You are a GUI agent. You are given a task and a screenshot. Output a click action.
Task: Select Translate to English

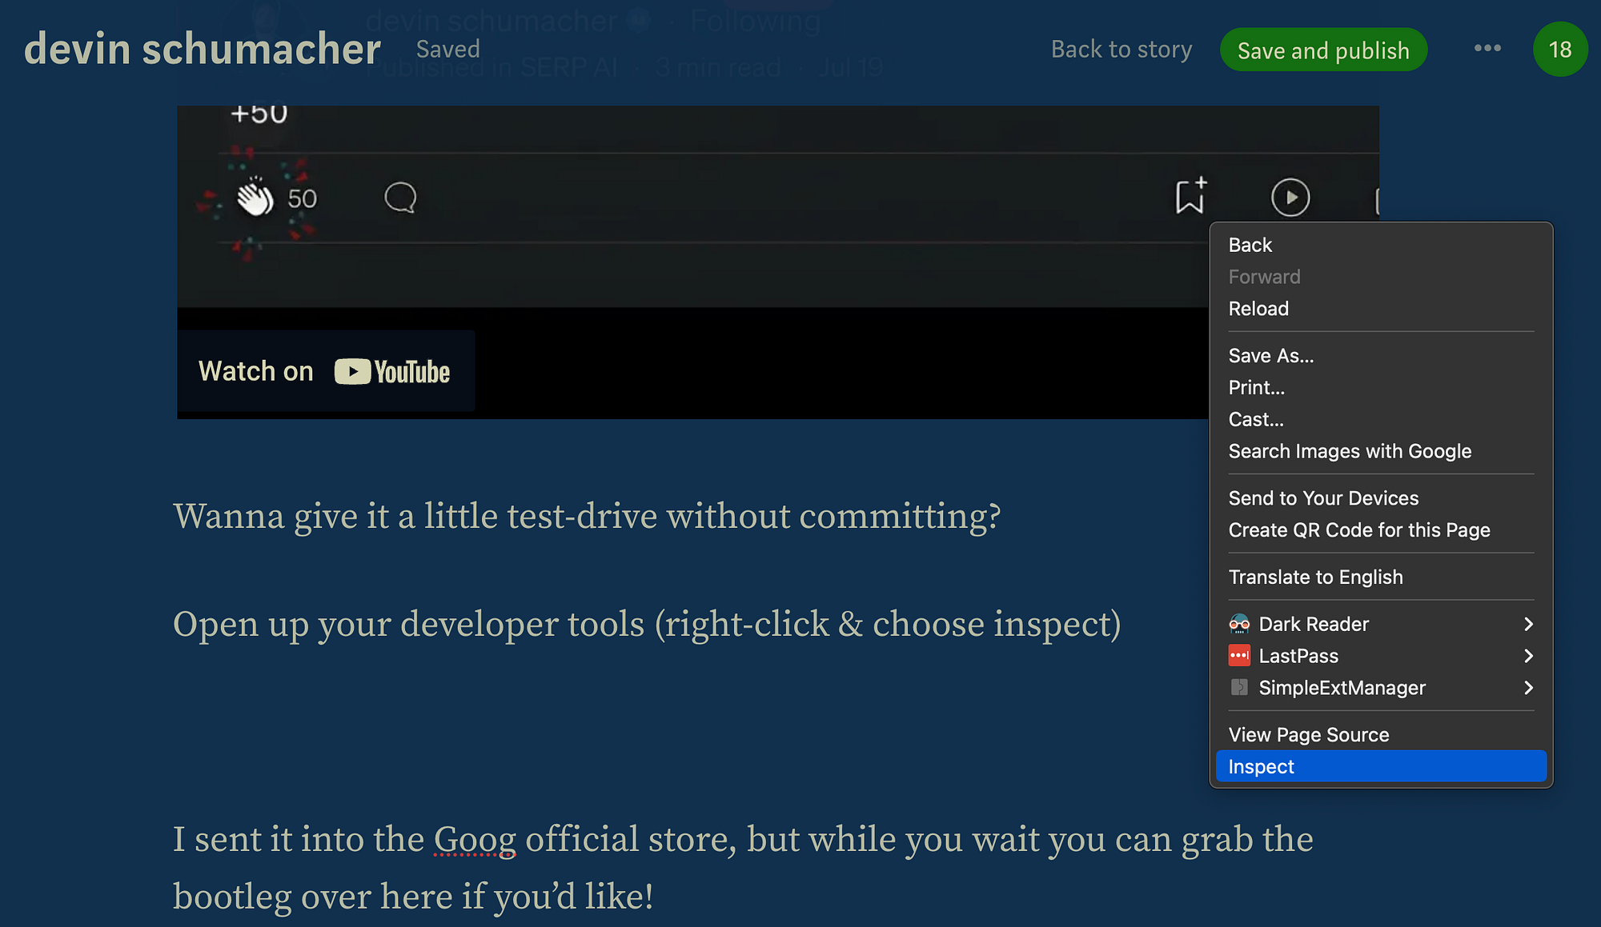tap(1315, 577)
